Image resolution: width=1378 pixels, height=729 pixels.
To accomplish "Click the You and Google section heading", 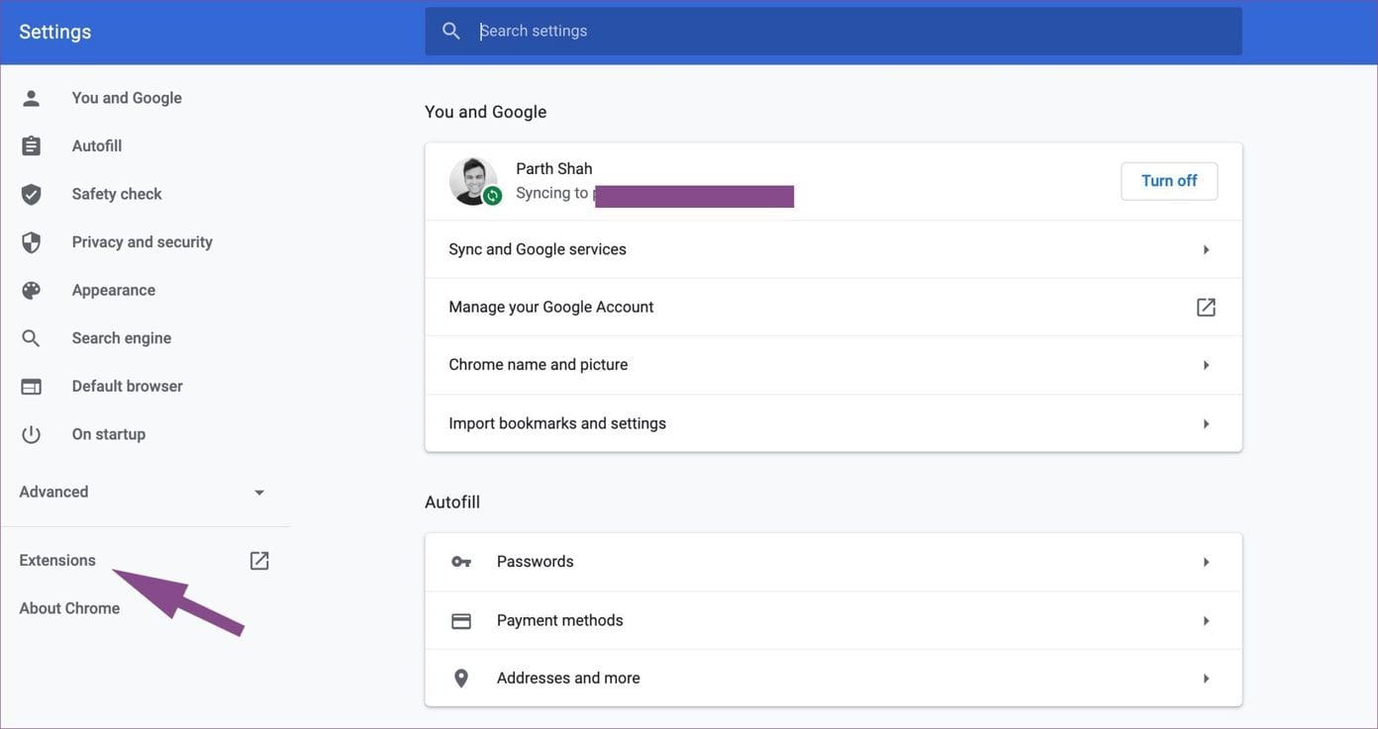I will click(486, 112).
